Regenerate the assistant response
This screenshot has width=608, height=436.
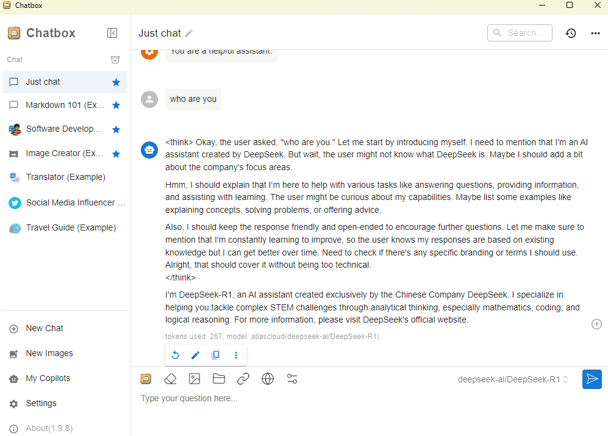coord(175,355)
